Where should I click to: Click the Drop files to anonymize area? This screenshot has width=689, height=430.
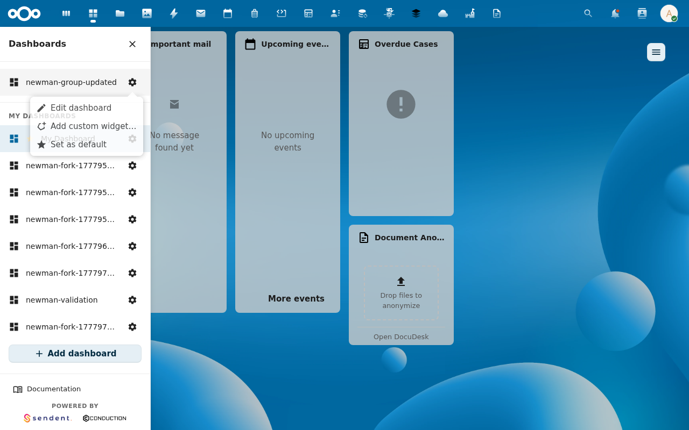coord(401,293)
